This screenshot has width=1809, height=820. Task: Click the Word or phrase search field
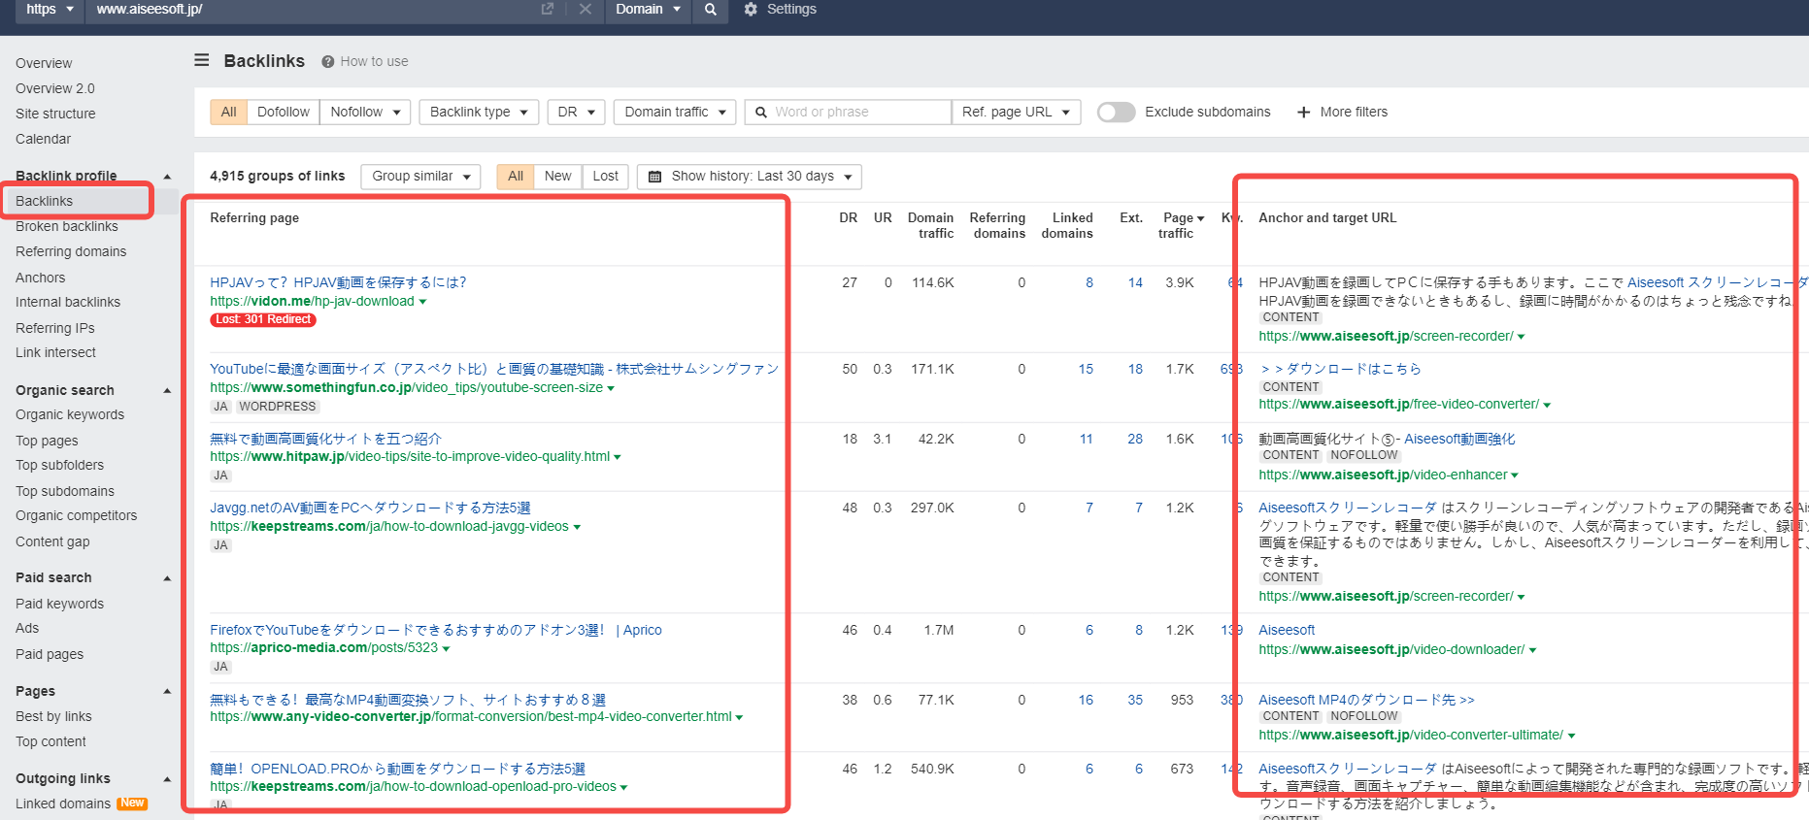[x=848, y=112]
